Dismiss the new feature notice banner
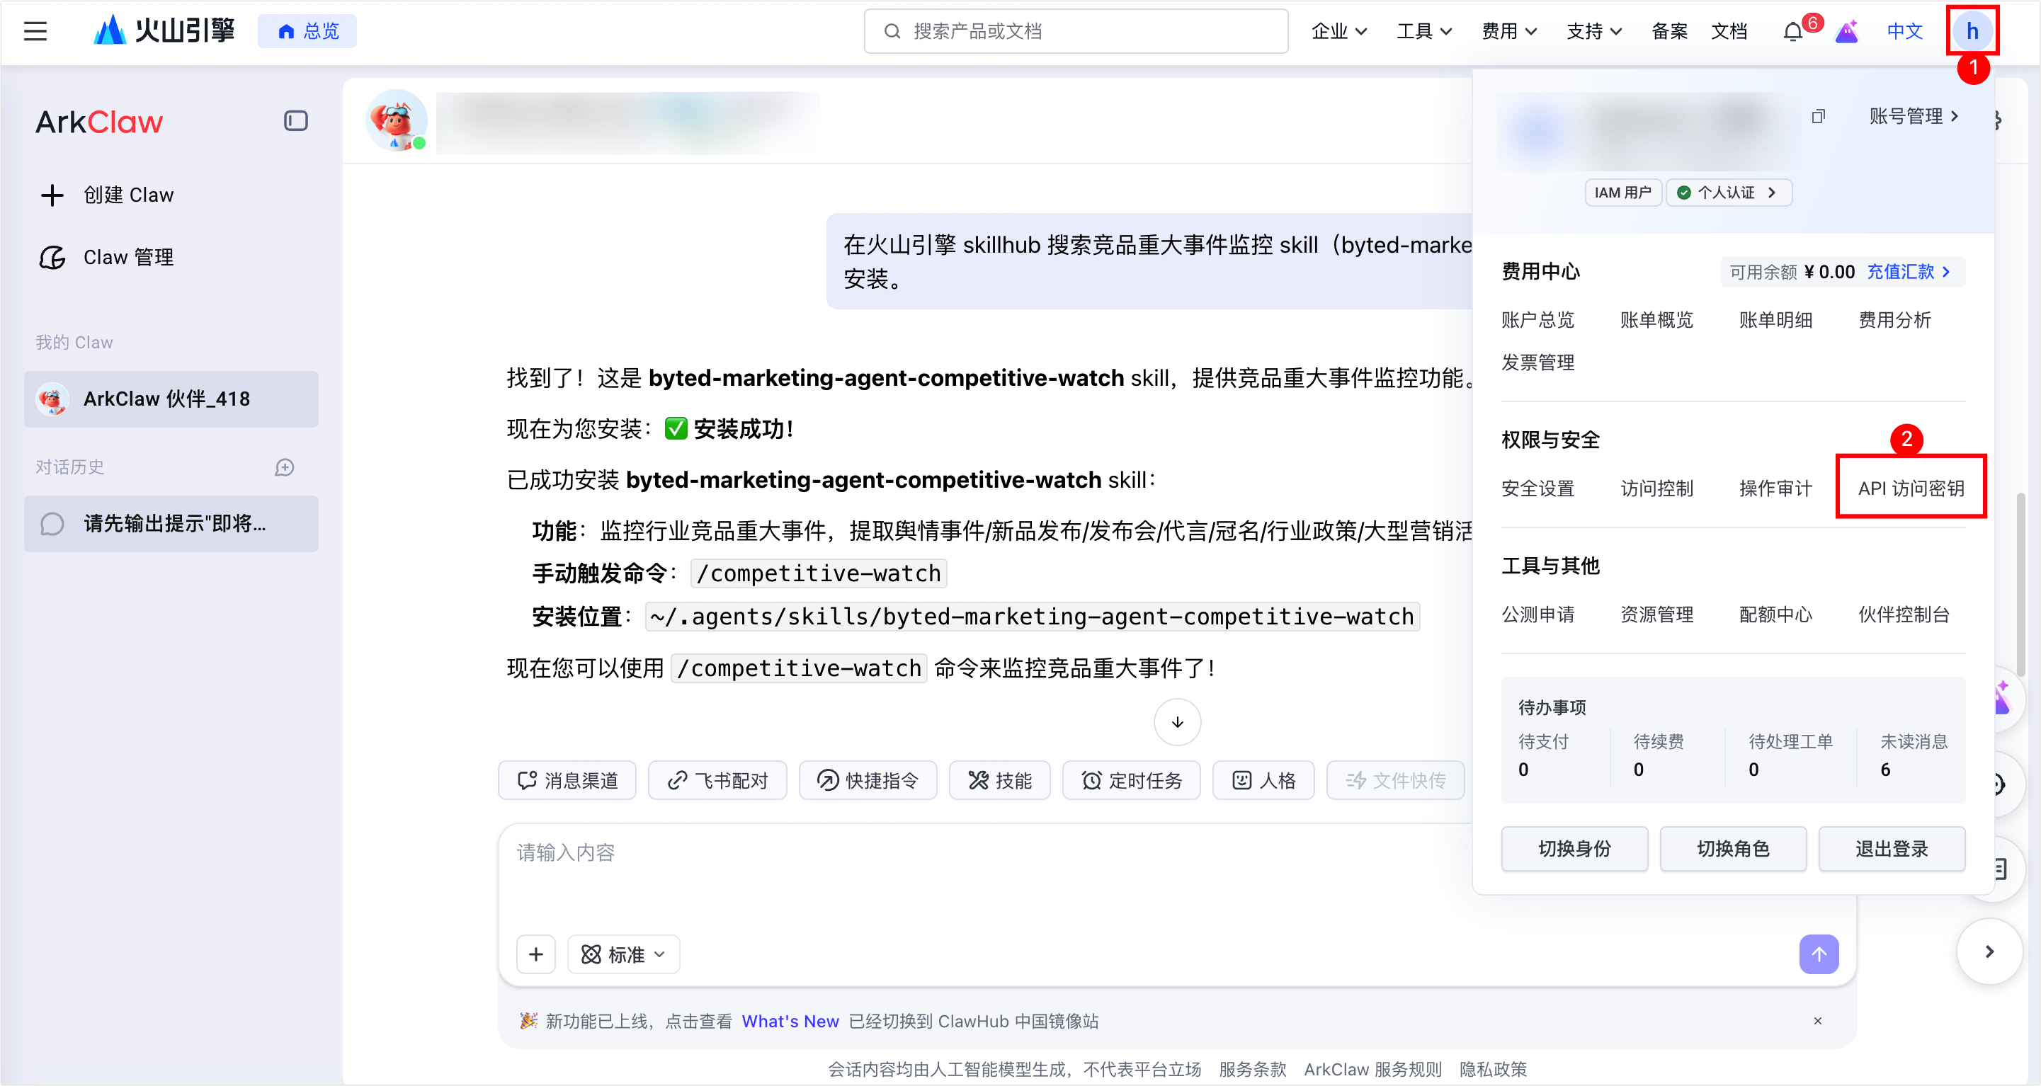Screen dimensions: 2041x1086 (1818, 1020)
